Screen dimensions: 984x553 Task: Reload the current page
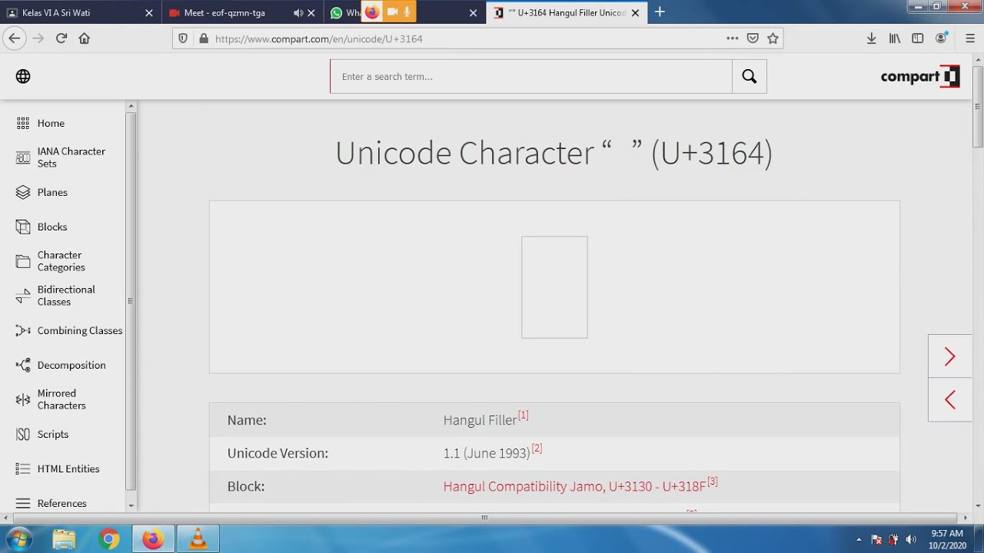coord(61,38)
